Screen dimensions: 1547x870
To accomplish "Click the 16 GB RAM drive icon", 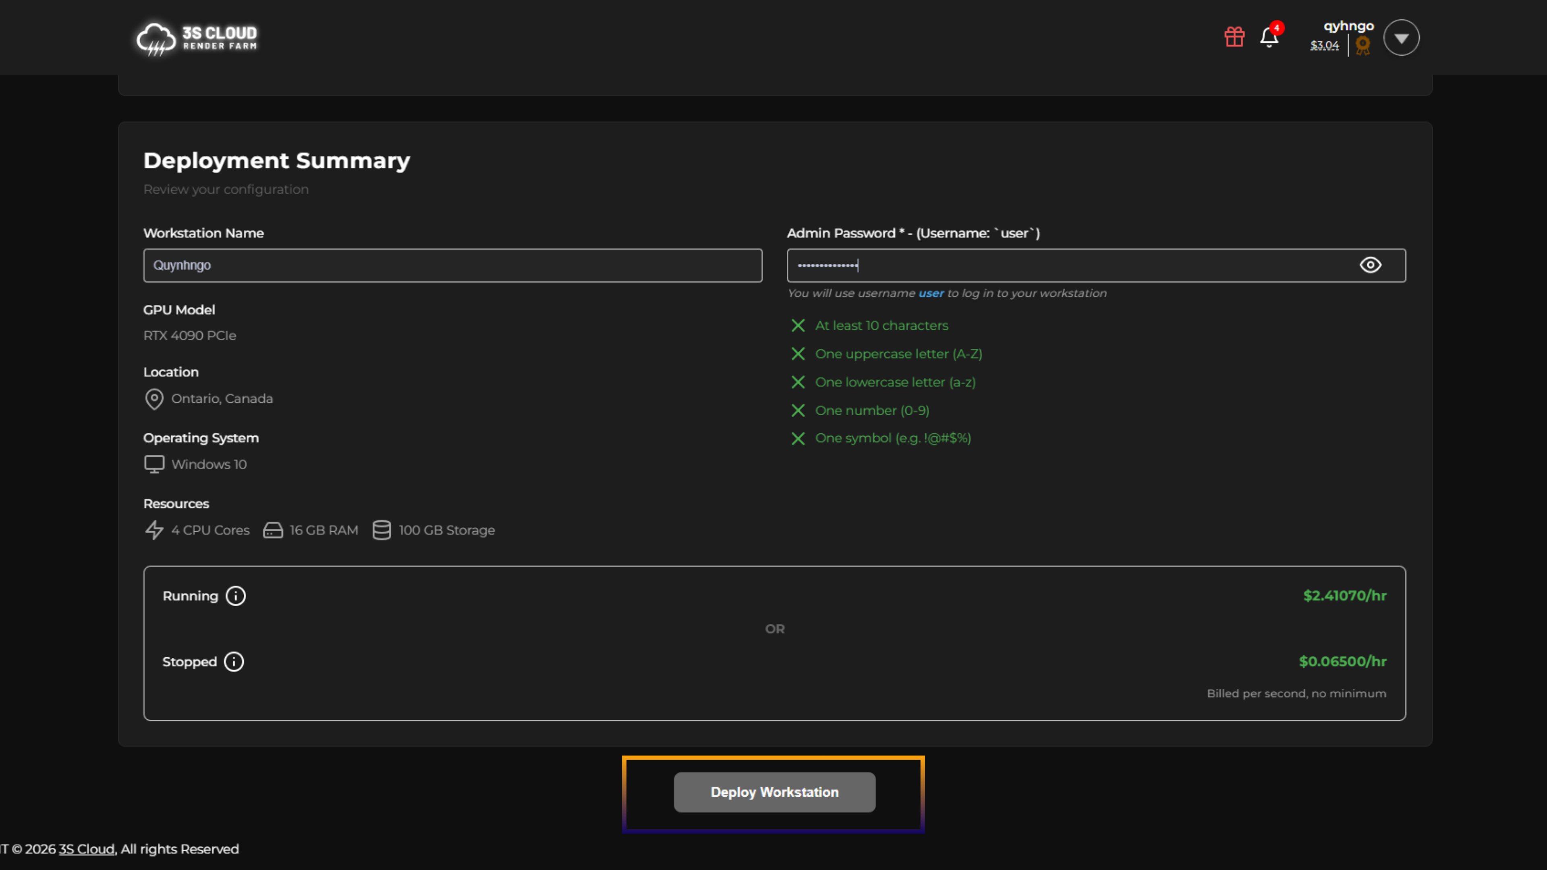I will [x=273, y=530].
